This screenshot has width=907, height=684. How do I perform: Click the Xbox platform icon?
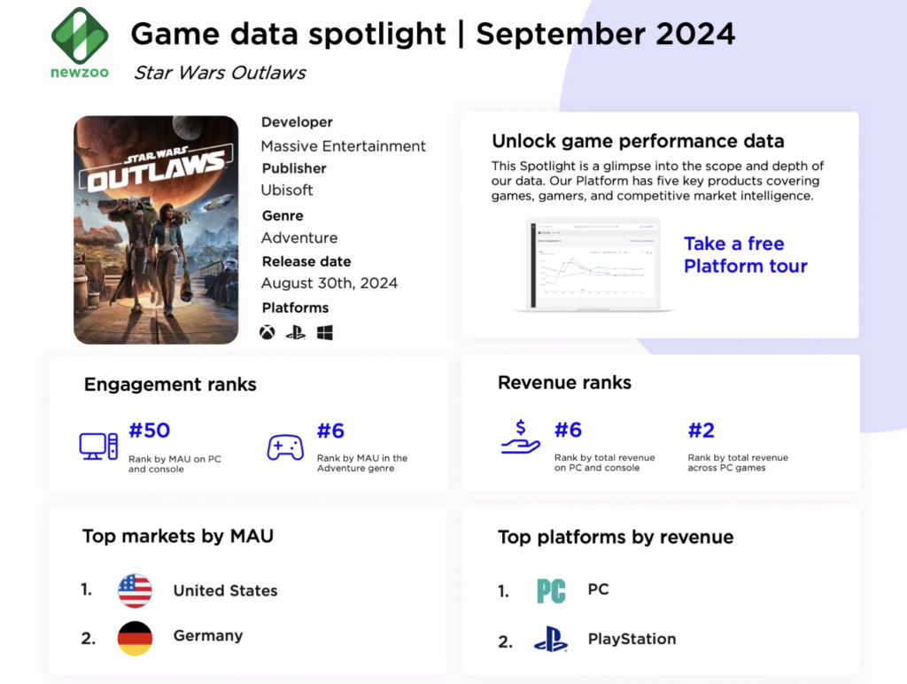tap(267, 333)
